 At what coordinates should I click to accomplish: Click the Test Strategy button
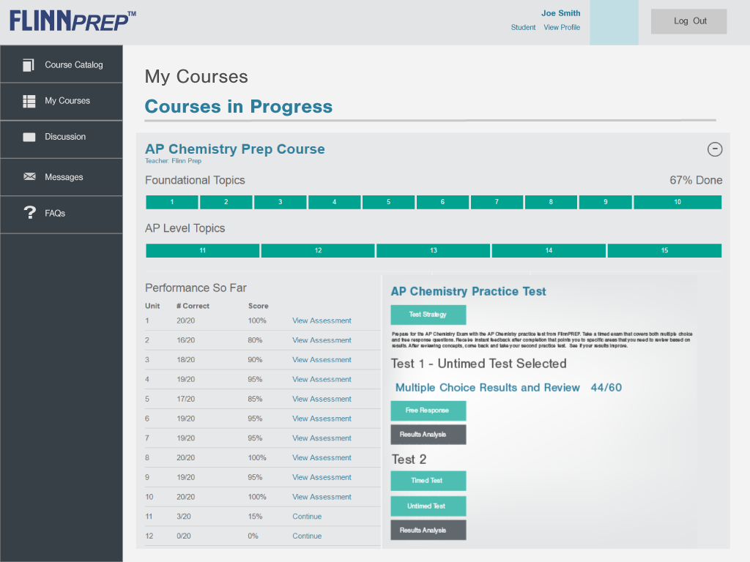pos(428,315)
